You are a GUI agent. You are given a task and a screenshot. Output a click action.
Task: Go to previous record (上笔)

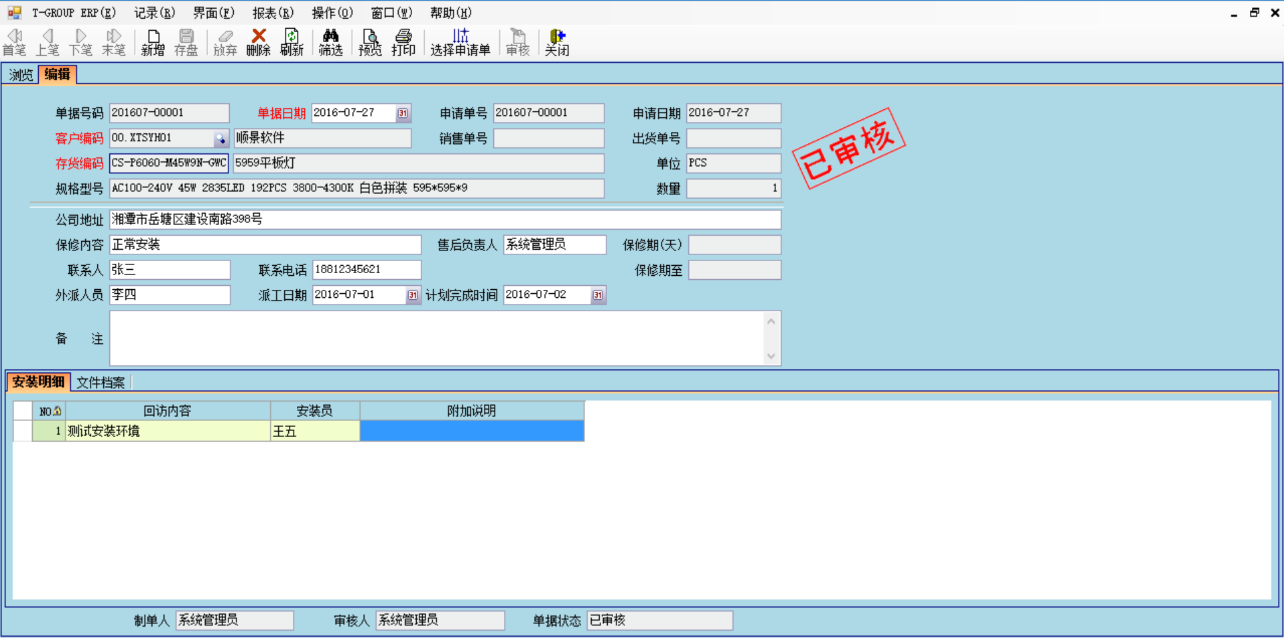click(x=47, y=42)
